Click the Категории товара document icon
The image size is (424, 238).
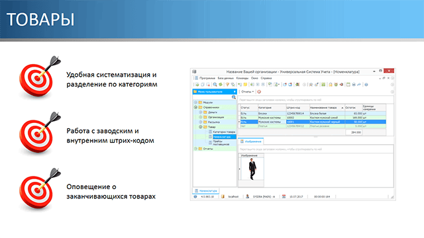point(211,132)
